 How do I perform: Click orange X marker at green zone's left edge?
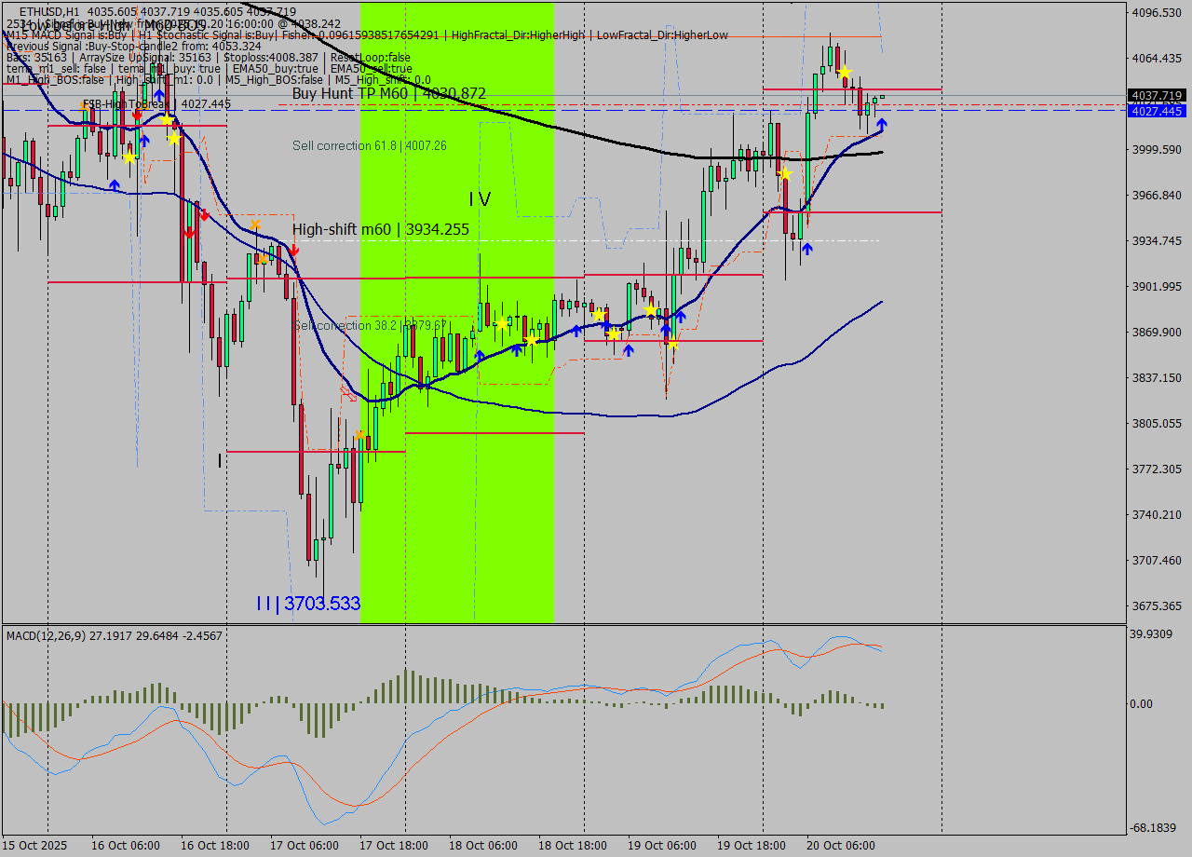(360, 434)
